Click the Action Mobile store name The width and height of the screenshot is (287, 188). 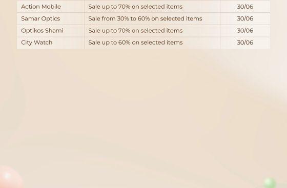pos(41,7)
